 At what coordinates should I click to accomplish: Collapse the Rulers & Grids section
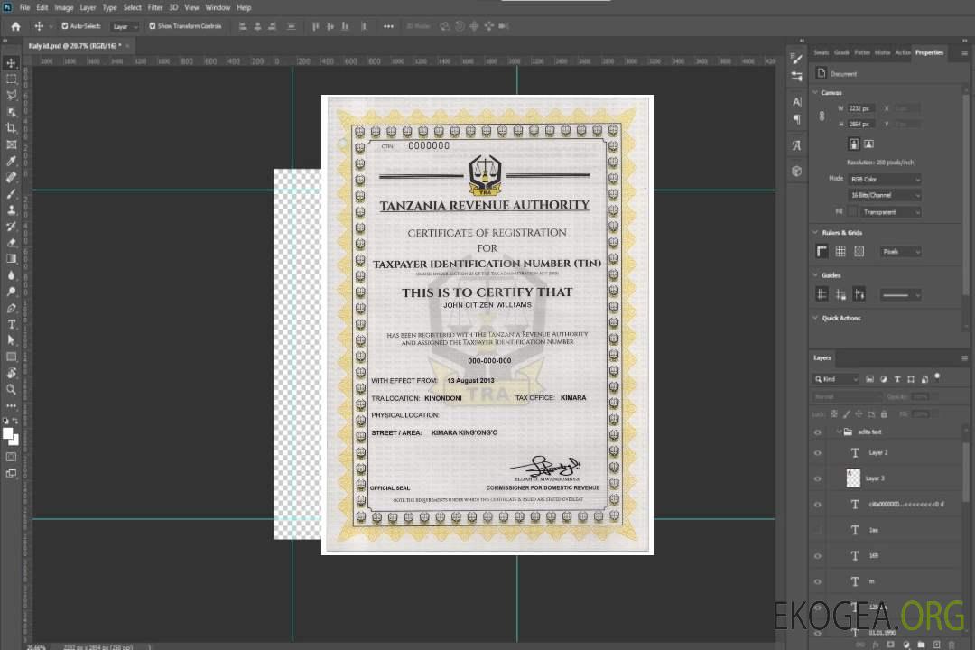tap(815, 233)
